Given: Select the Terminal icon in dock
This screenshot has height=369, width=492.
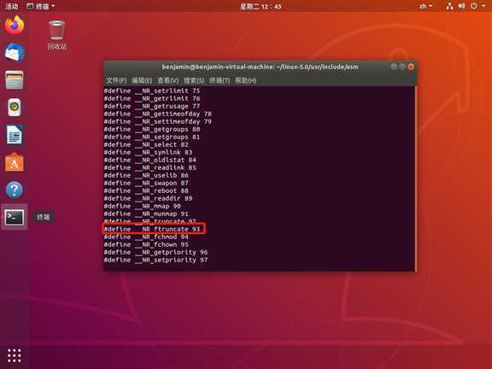Looking at the screenshot, I should point(15,217).
